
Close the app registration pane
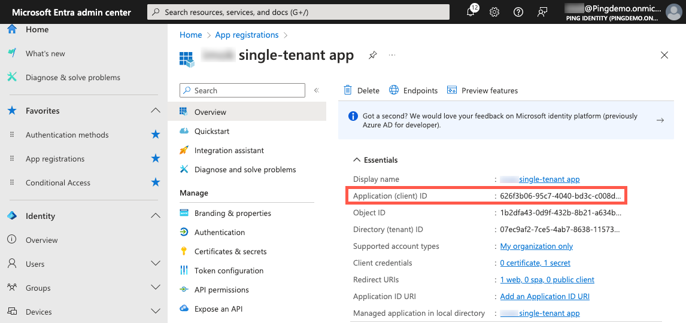[x=664, y=55]
